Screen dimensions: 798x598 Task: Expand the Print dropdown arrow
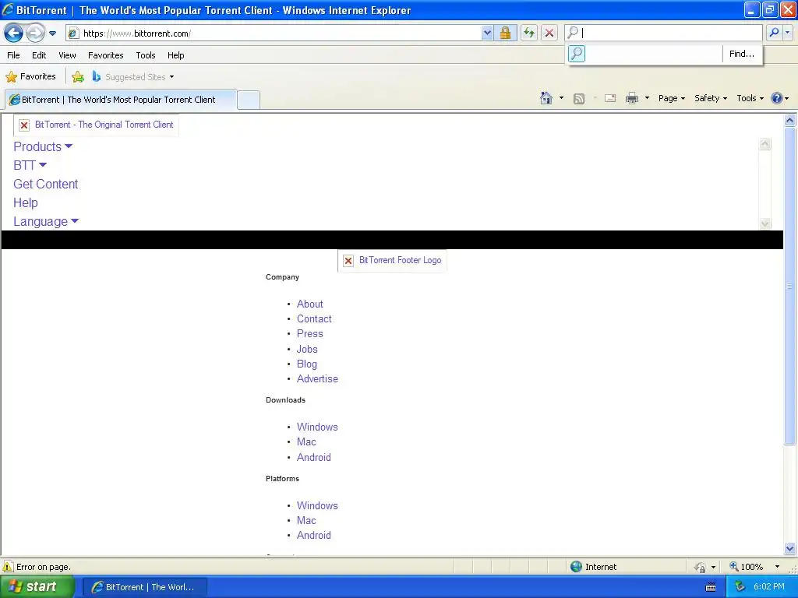pos(647,98)
